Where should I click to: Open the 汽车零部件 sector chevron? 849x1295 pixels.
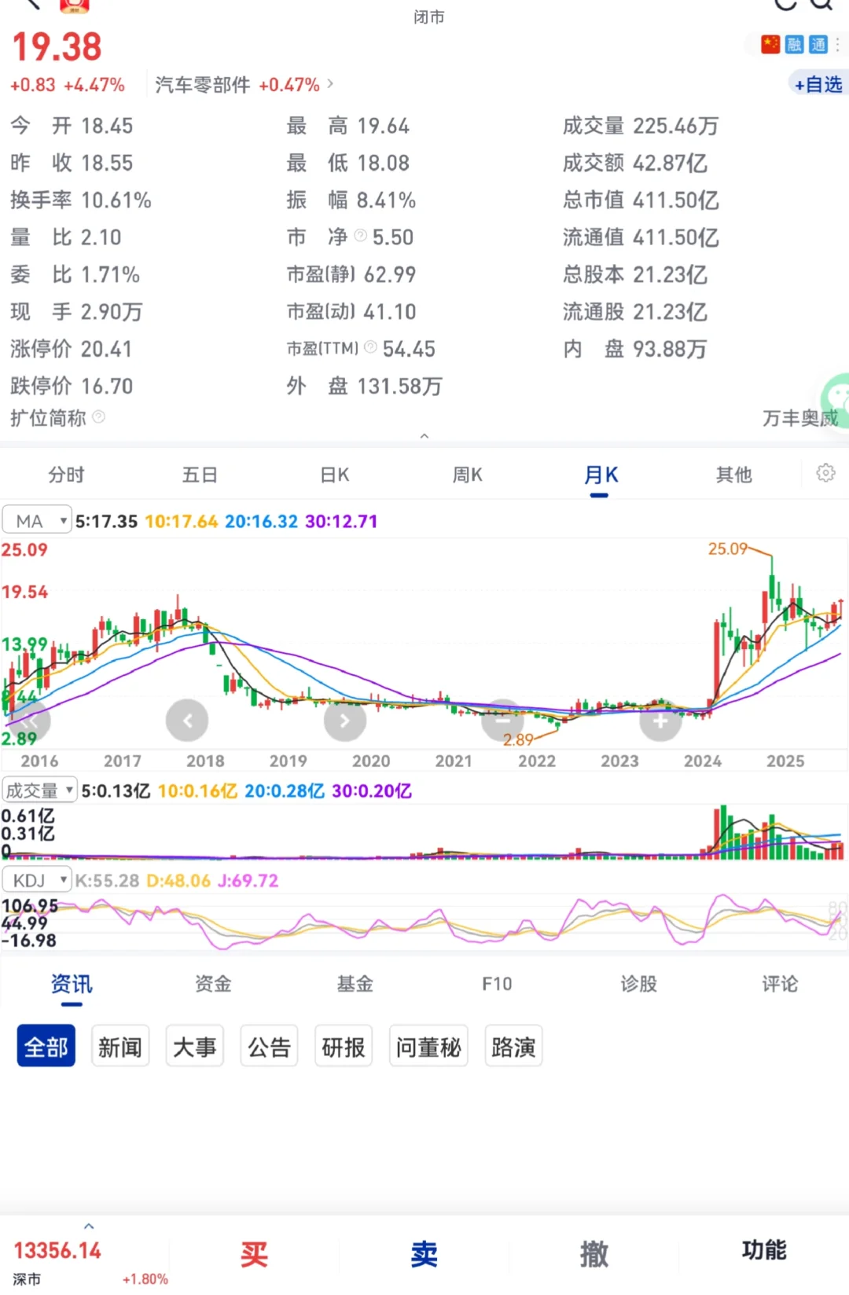(x=330, y=83)
